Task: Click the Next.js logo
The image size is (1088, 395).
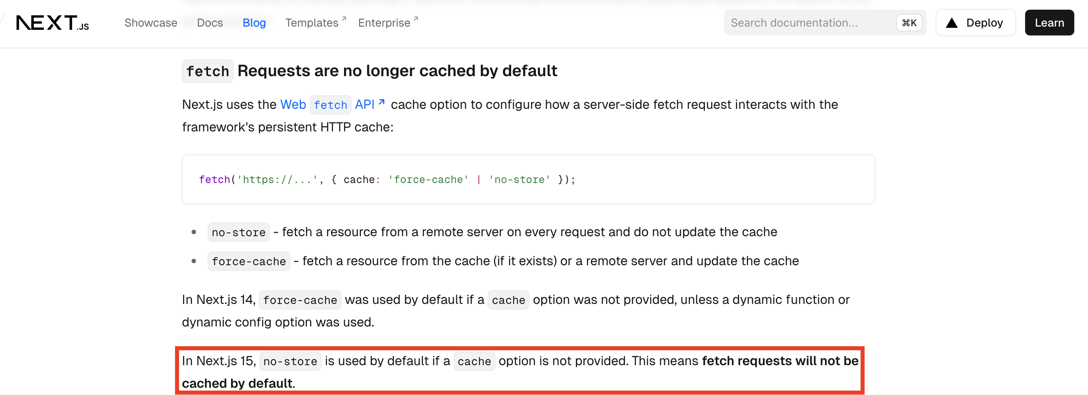Action: click(52, 23)
